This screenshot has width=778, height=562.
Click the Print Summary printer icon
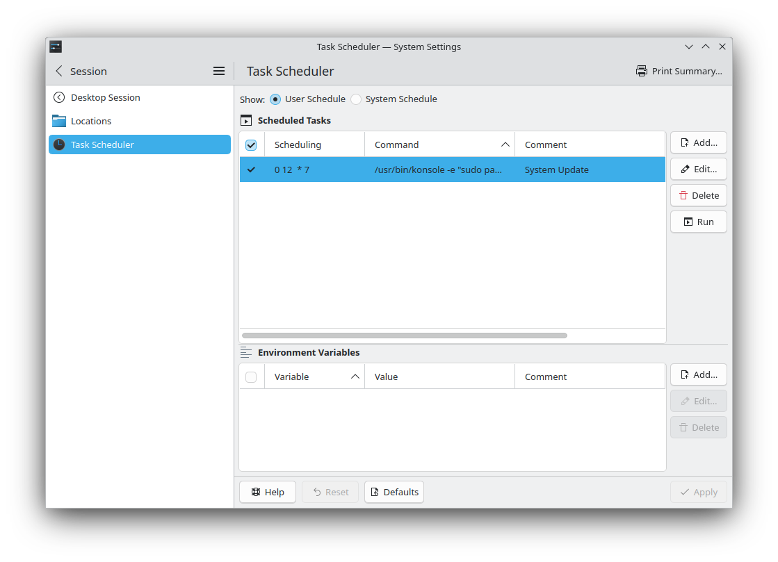point(642,71)
